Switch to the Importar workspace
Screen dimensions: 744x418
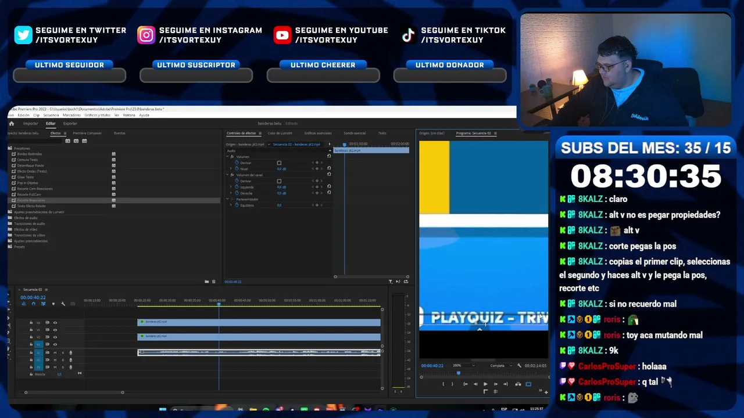coord(30,124)
